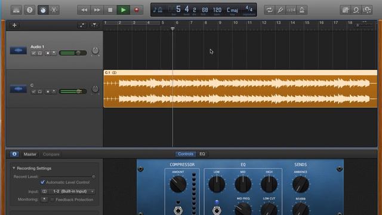Enable Feedback Protection checkbox
This screenshot has width=382, height=215.
(52, 199)
